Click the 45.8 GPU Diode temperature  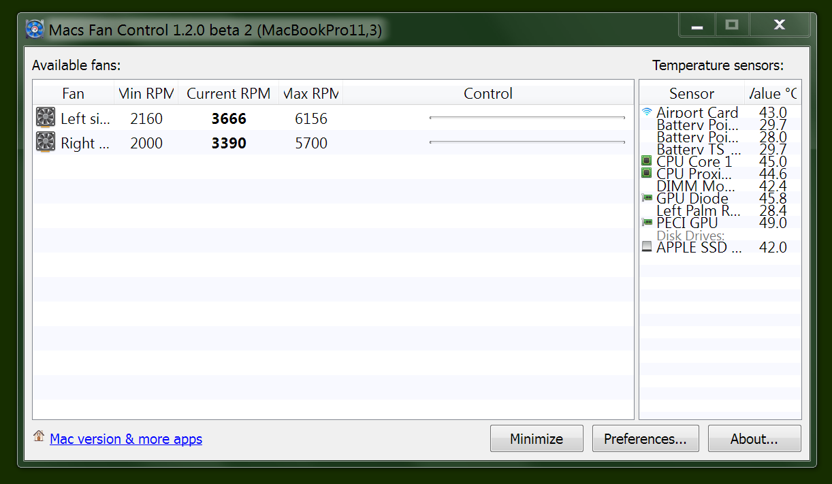(x=773, y=198)
